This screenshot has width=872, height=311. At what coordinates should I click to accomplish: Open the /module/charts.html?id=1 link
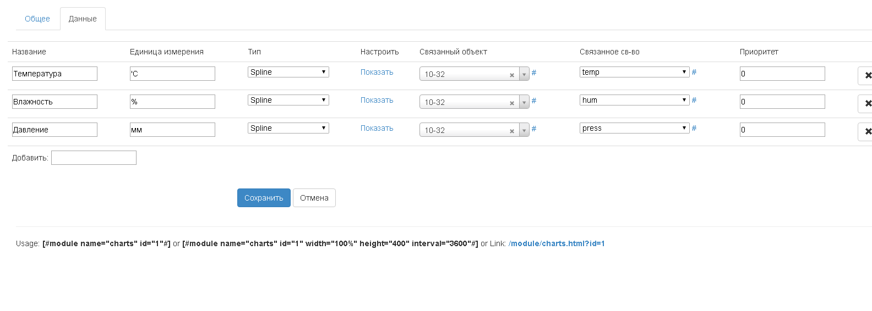[557, 243]
